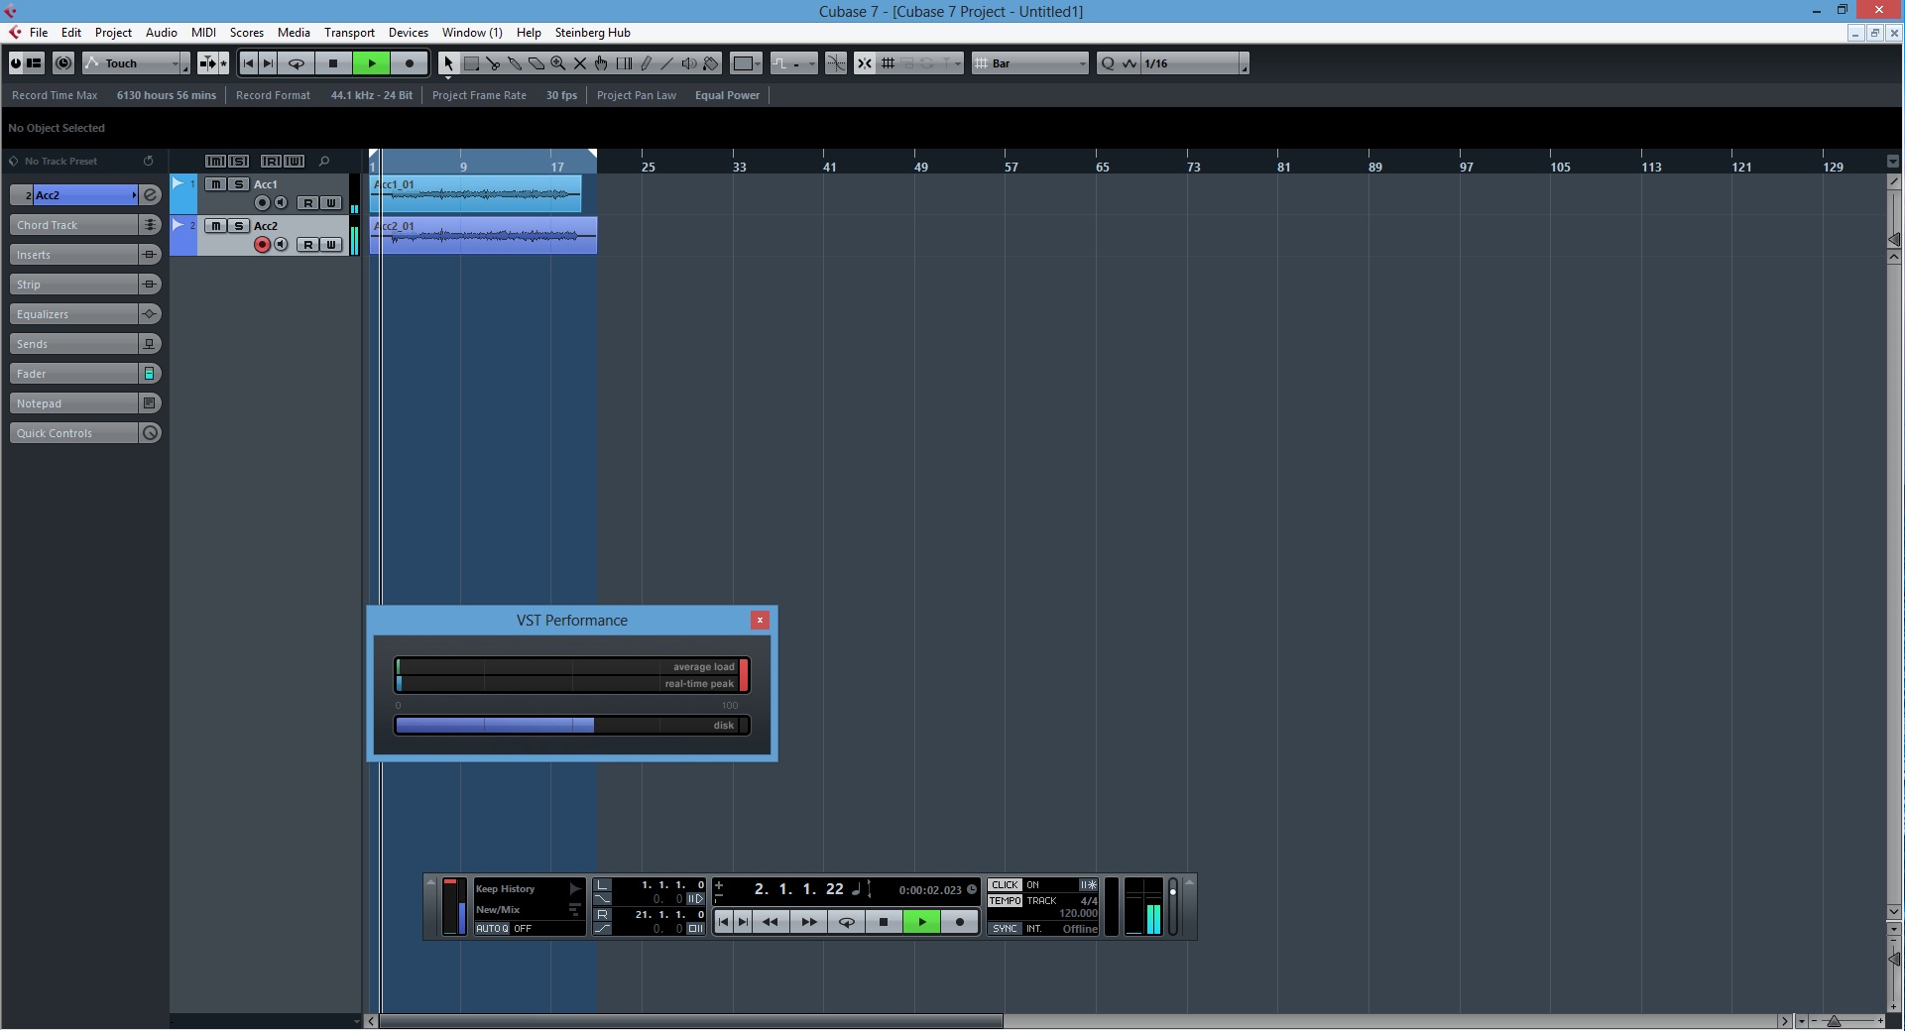The width and height of the screenshot is (1905, 1031).
Task: Select the Line tool
Action: [667, 63]
